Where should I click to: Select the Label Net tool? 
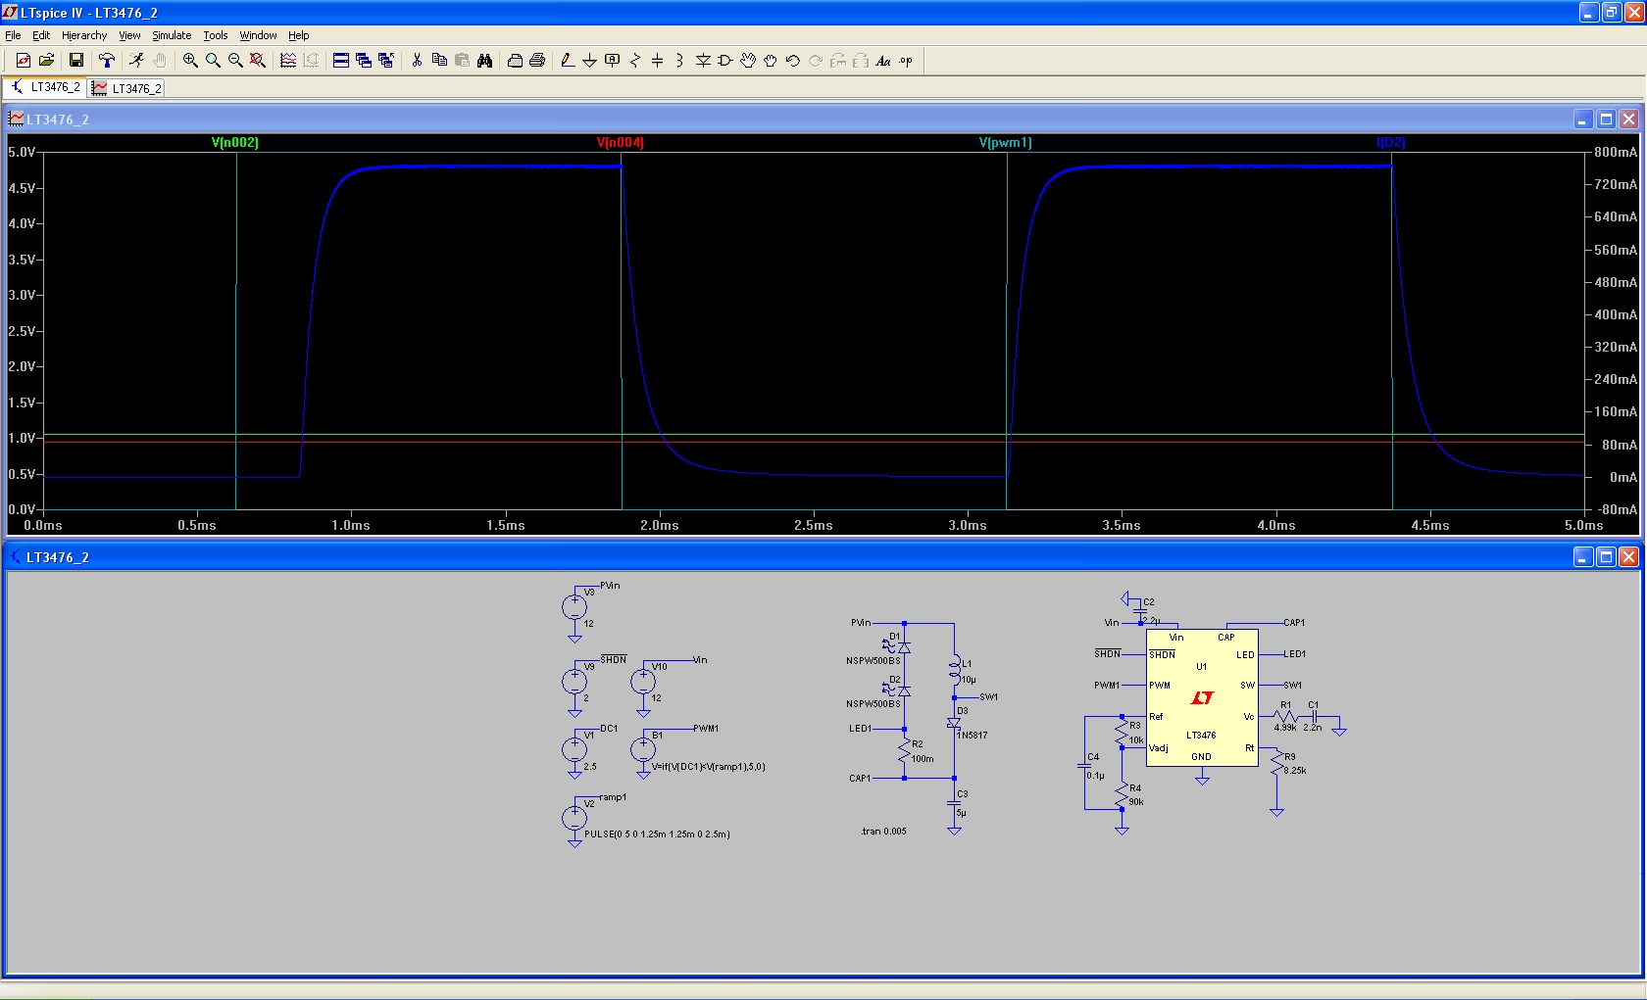[611, 60]
